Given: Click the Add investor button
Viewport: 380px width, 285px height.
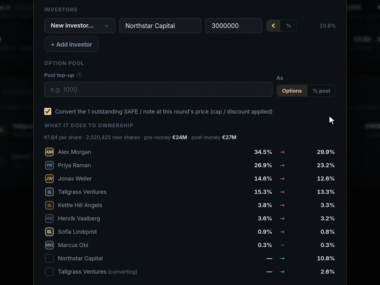Looking at the screenshot, I should 72,44.
